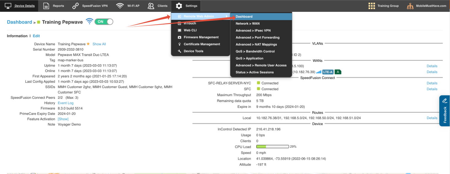The height and width of the screenshot is (174, 450).
Task: Open Web CLI menu item
Action: [x=200, y=30]
